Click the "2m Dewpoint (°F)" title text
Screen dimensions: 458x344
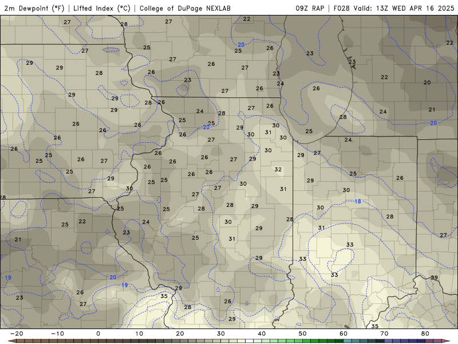tap(34, 8)
